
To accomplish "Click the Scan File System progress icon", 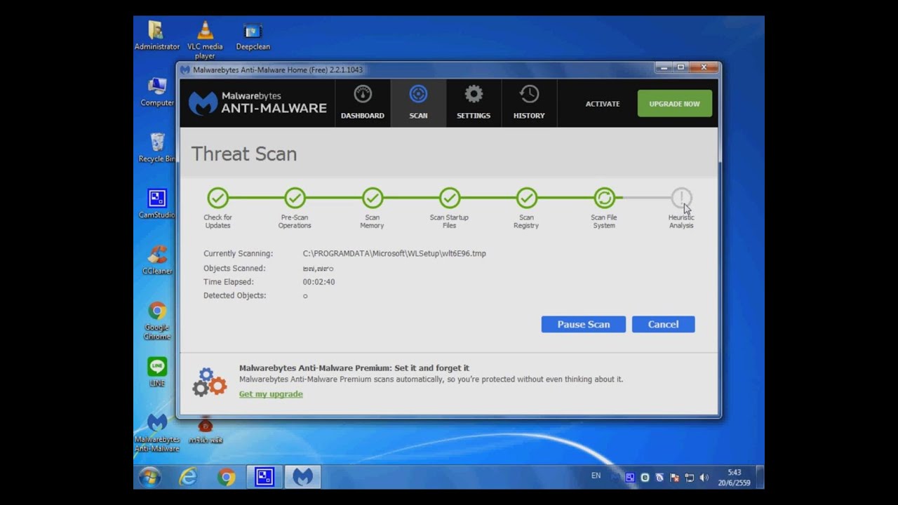I will (604, 198).
